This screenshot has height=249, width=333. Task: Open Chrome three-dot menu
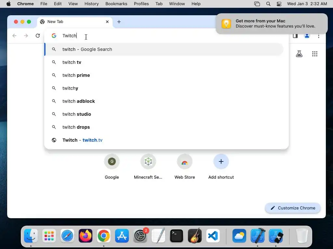coord(319,36)
